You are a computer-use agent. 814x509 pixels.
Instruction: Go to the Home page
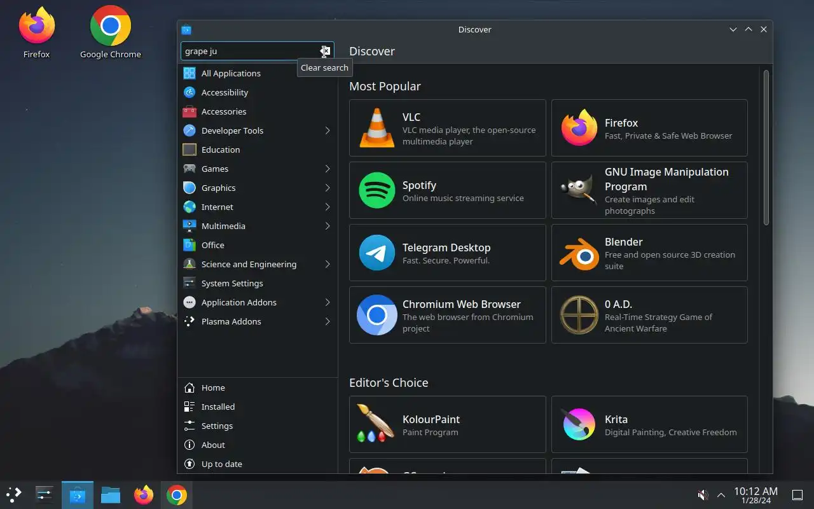[x=258, y=387]
